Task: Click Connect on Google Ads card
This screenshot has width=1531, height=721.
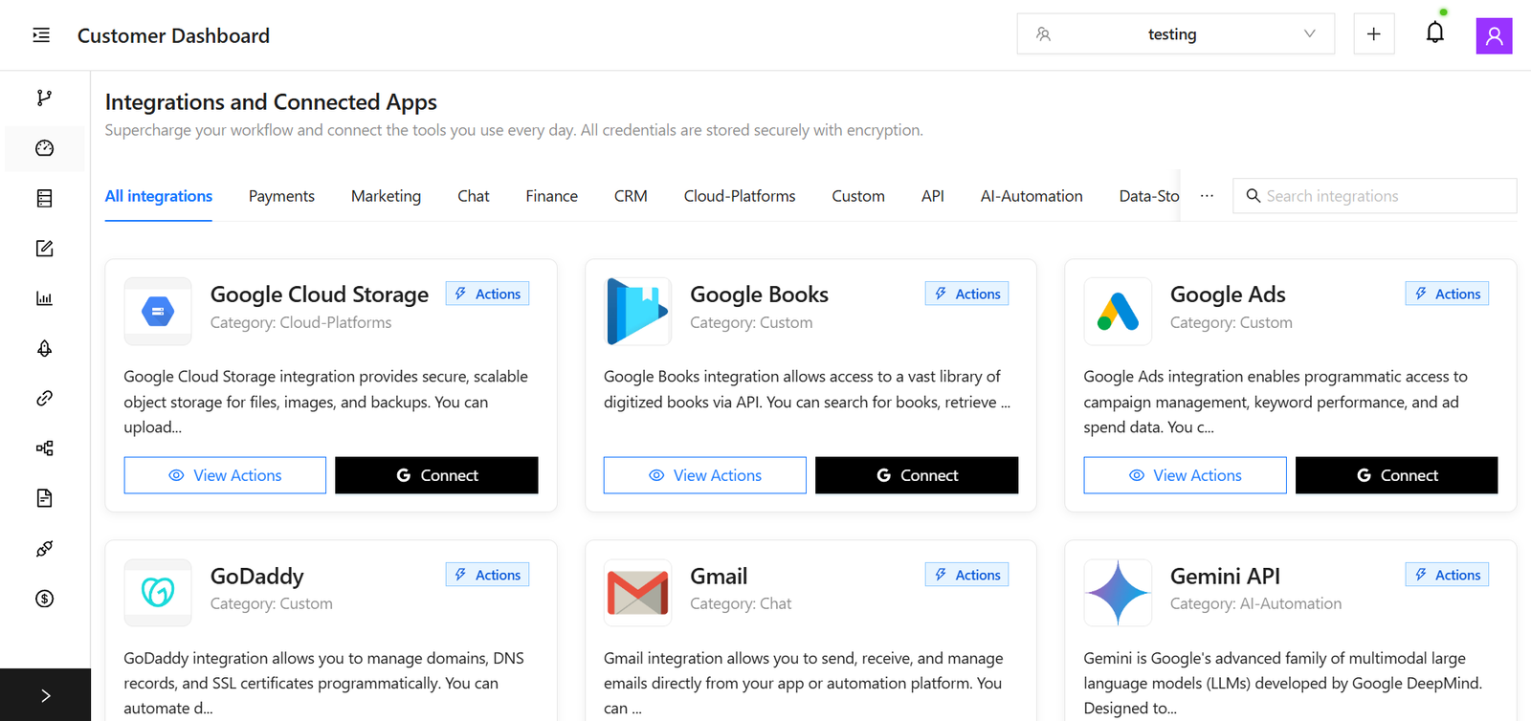Action: click(x=1396, y=475)
